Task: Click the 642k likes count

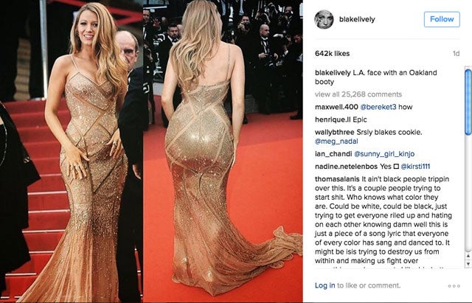Action: [x=333, y=54]
